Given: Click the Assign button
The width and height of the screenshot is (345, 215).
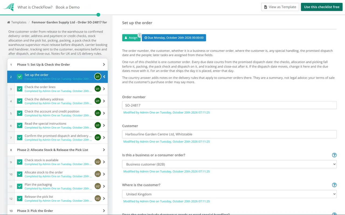Looking at the screenshot, I should point(131,38).
